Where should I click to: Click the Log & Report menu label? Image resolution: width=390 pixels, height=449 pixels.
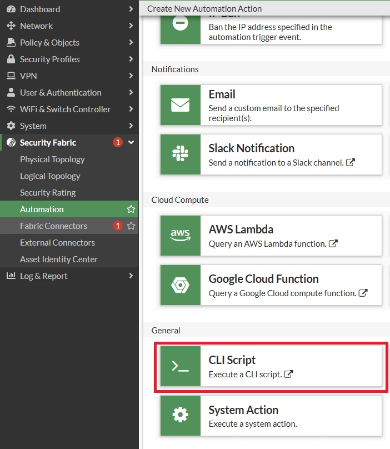click(x=43, y=276)
